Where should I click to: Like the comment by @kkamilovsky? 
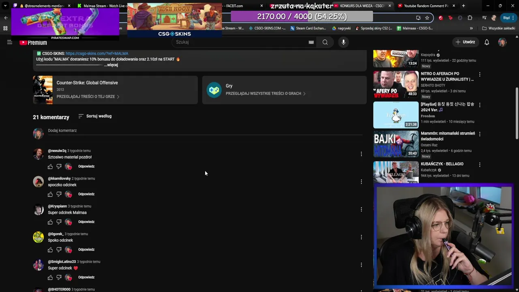pyautogui.click(x=50, y=194)
